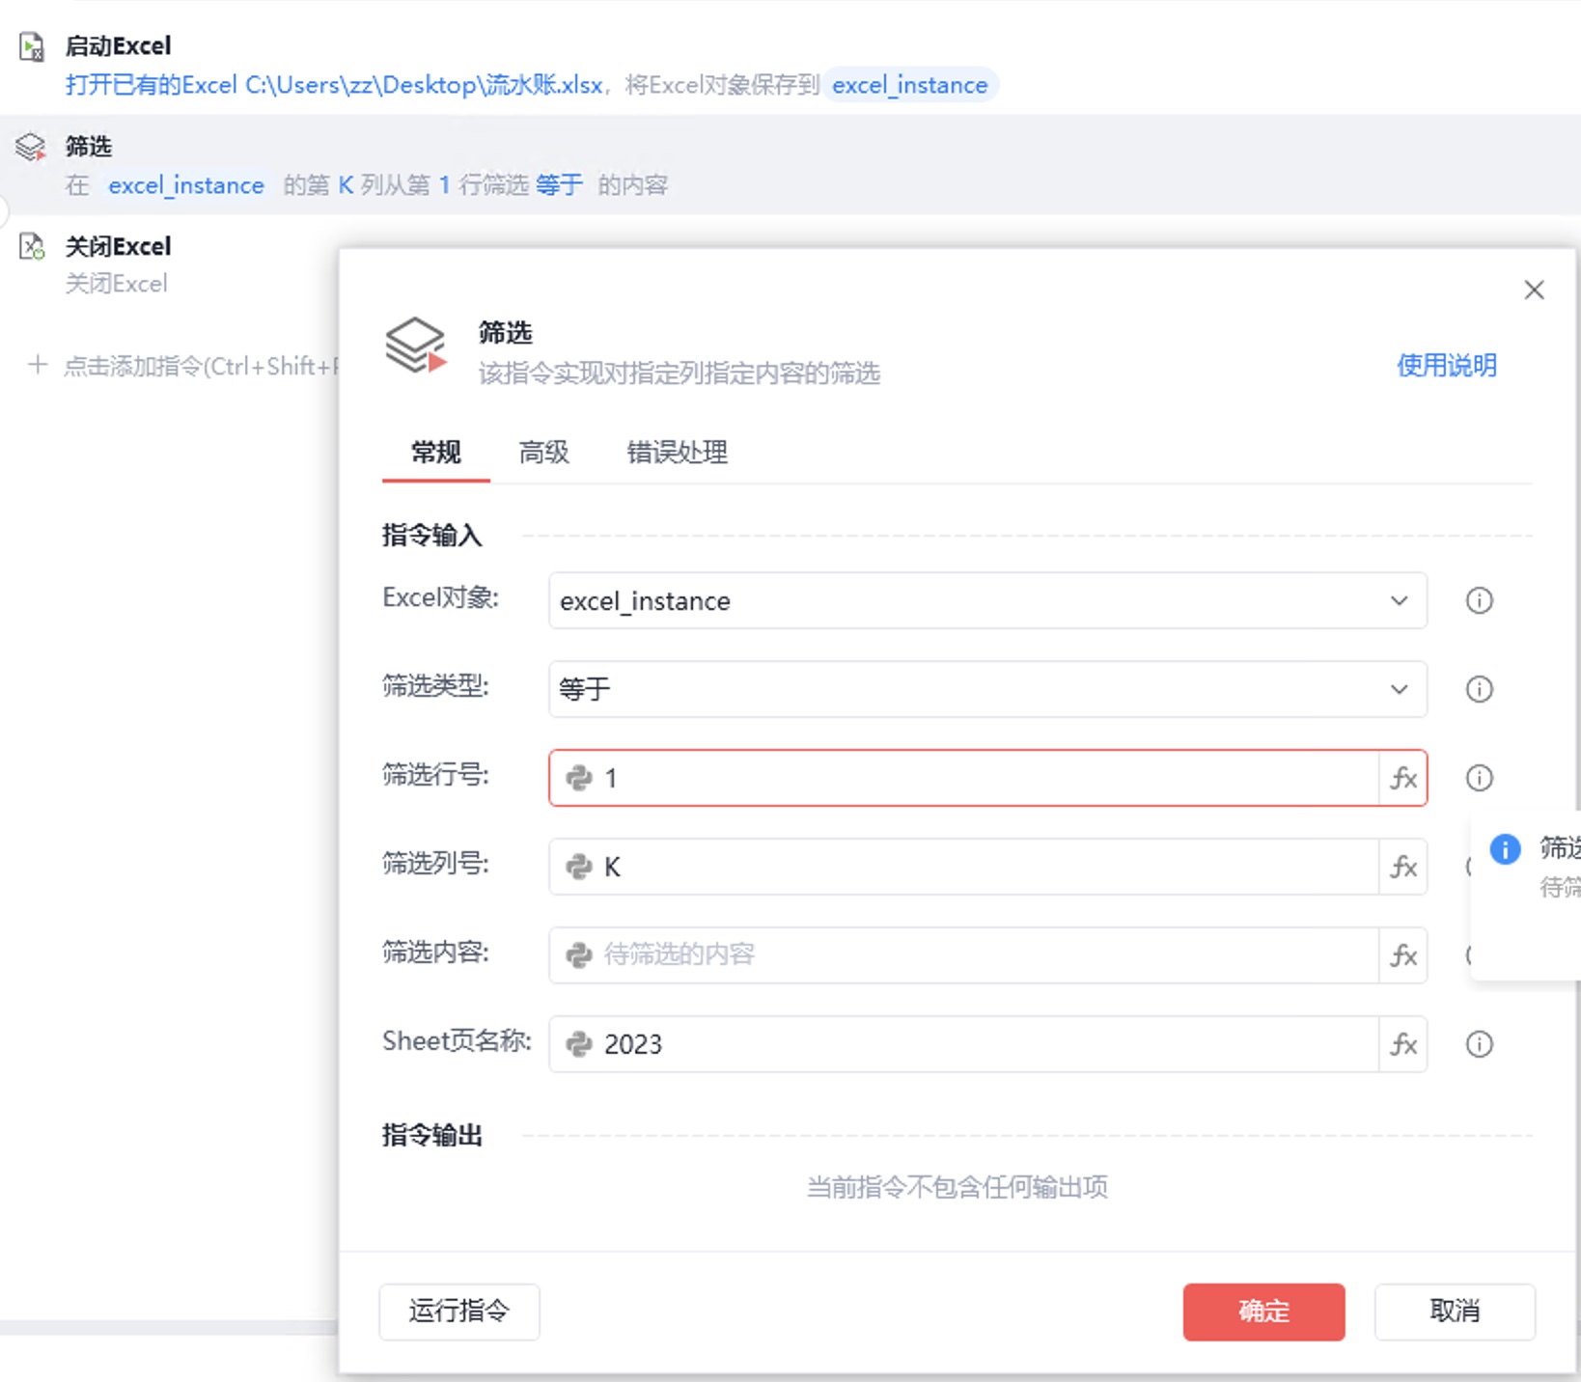Click the Python icon in Sheet页名称 field
1581x1382 pixels.
pyautogui.click(x=579, y=1044)
